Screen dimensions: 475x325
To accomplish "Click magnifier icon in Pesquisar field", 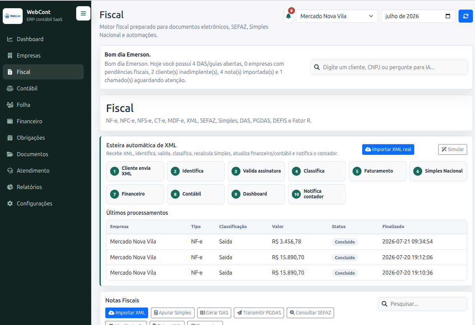I will coord(384,304).
